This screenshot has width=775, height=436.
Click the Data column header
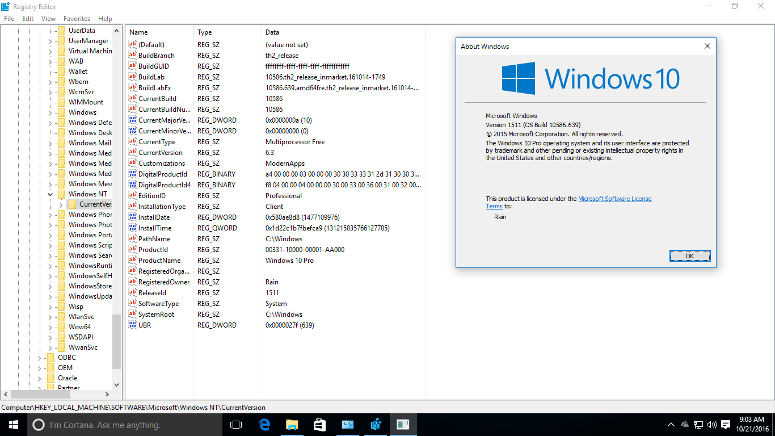tap(343, 32)
